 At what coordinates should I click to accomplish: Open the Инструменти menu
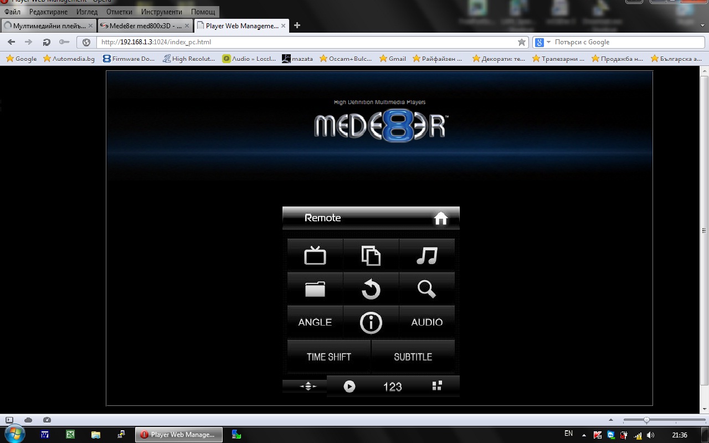tap(161, 12)
